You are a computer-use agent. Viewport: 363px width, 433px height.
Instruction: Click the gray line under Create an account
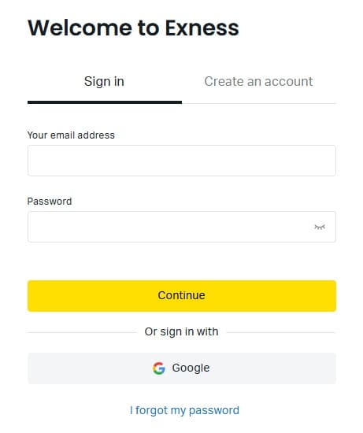[259, 104]
